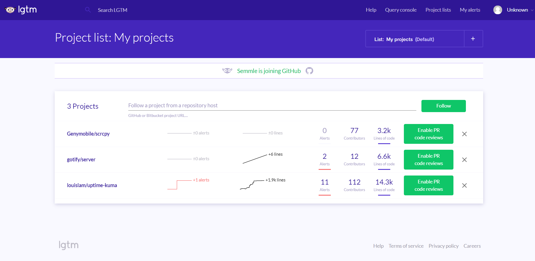The height and width of the screenshot is (261, 535).
Task: Open Careers link in footer
Action: 472,246
